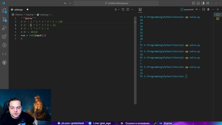
Task: Close the terminal panel
Action: (x=218, y=9)
